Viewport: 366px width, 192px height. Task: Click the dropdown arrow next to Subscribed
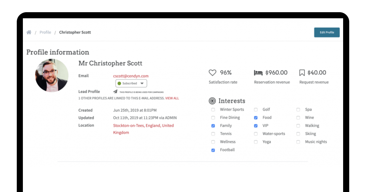point(141,83)
